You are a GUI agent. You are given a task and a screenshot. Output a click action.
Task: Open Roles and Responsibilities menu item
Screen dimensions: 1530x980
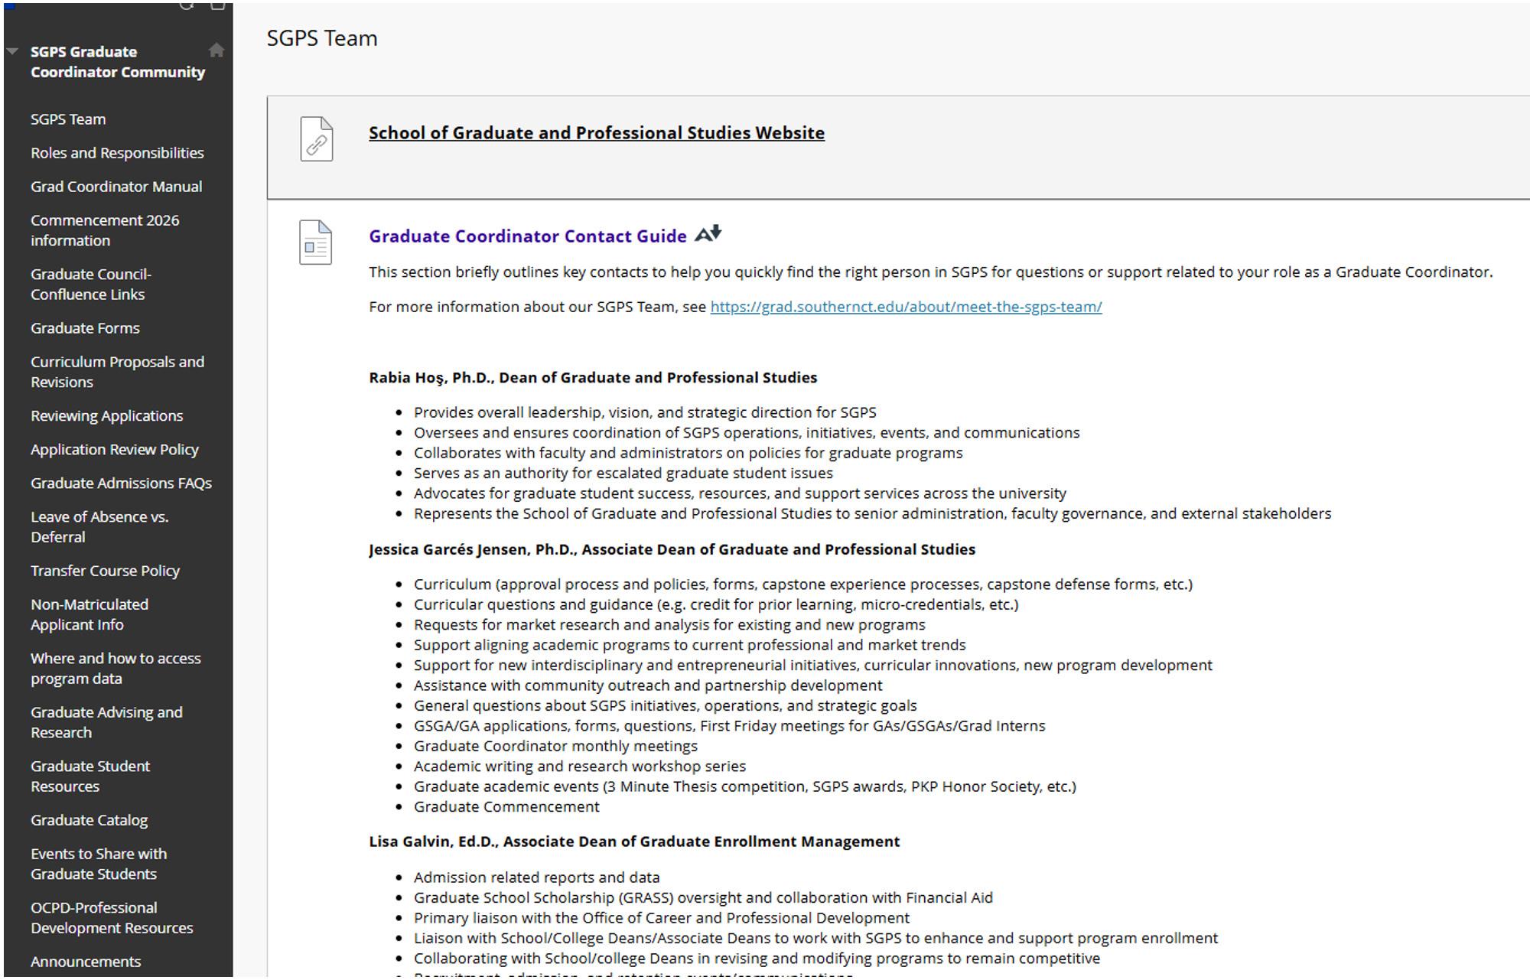tap(117, 153)
